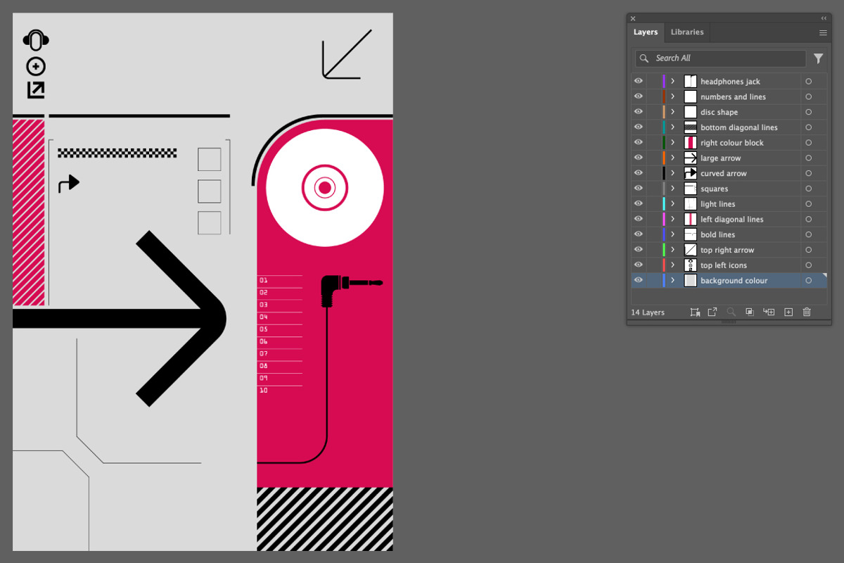
Task: Expand the disc shape layer
Action: tap(672, 112)
